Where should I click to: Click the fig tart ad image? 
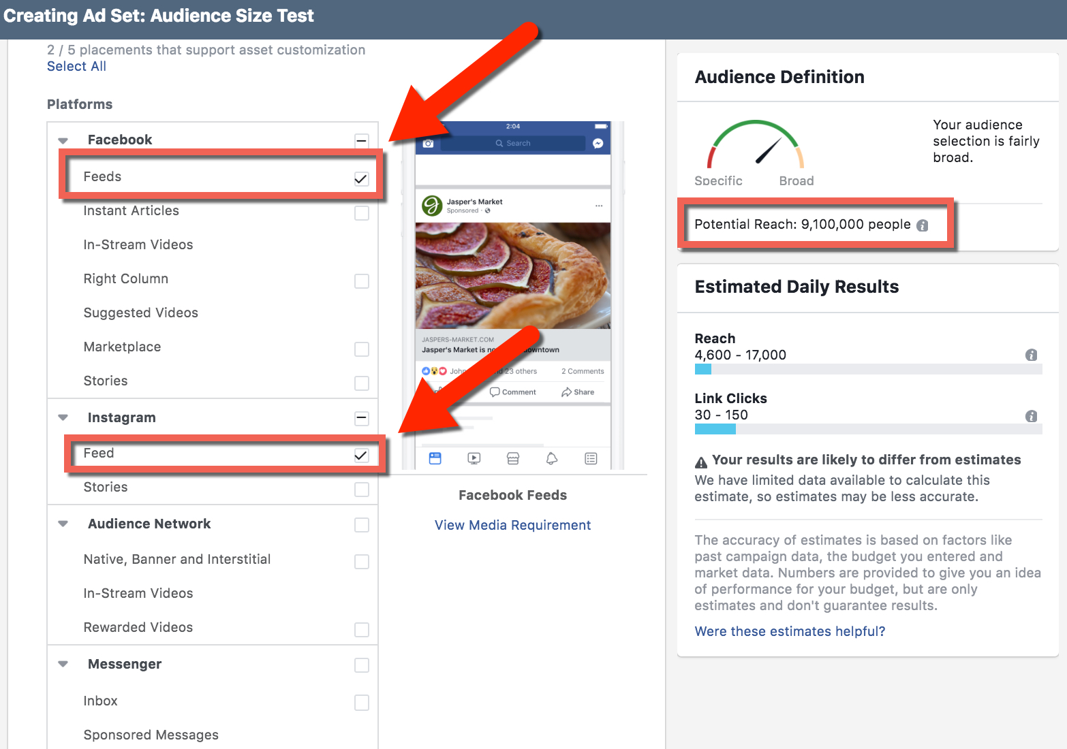513,276
